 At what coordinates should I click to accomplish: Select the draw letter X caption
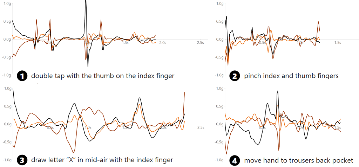coord(102,160)
